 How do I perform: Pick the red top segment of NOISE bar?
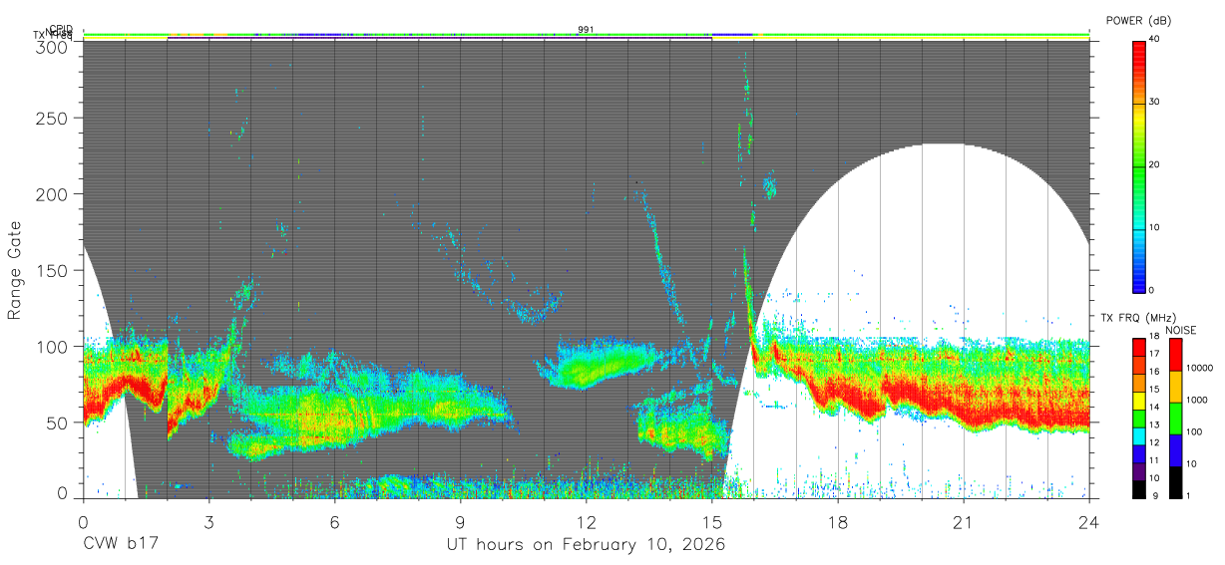(x=1175, y=354)
